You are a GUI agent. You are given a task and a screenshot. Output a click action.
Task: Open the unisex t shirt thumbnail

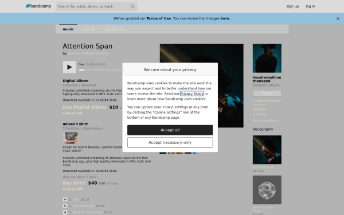(x=71, y=138)
